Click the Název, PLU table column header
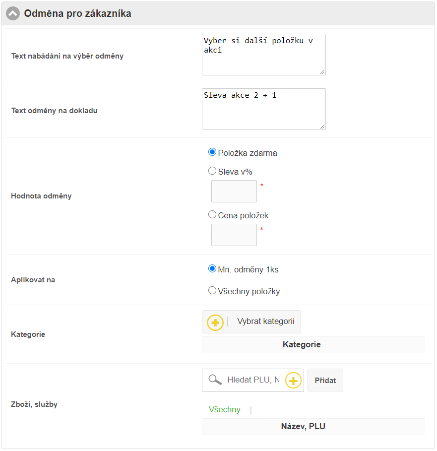 coord(303,426)
